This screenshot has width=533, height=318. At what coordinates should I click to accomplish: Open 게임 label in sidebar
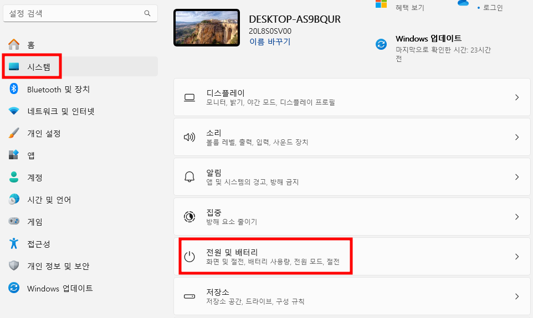tap(35, 222)
